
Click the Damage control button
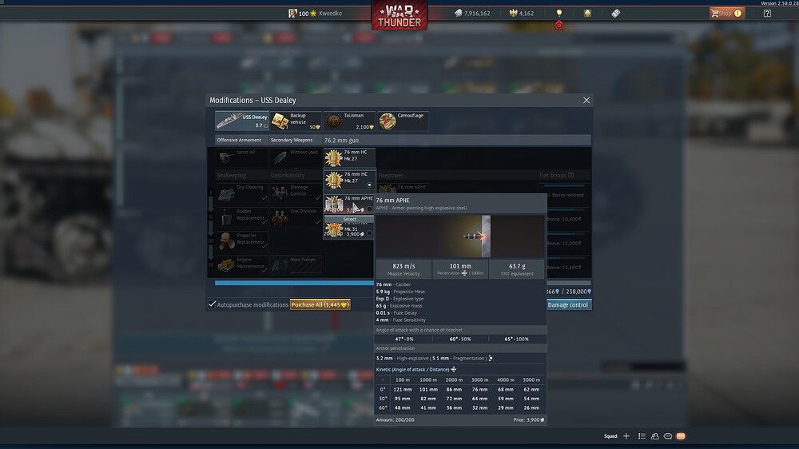[567, 304]
